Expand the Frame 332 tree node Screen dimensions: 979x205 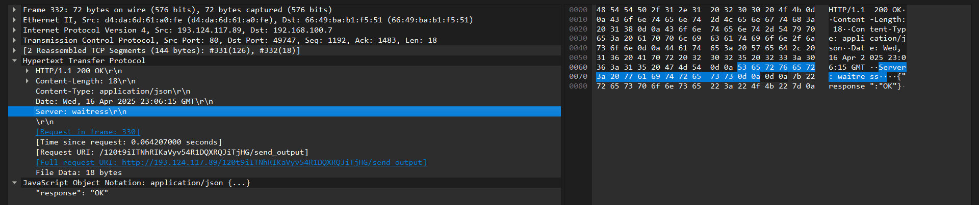point(14,10)
